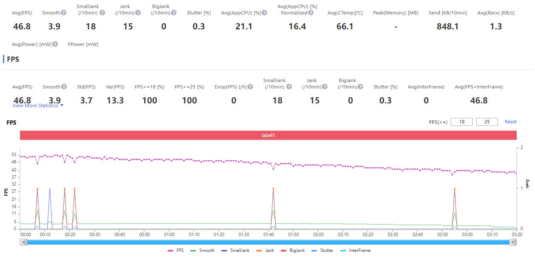
Task: Toggle BigJank series in chart legend
Action: (293, 251)
